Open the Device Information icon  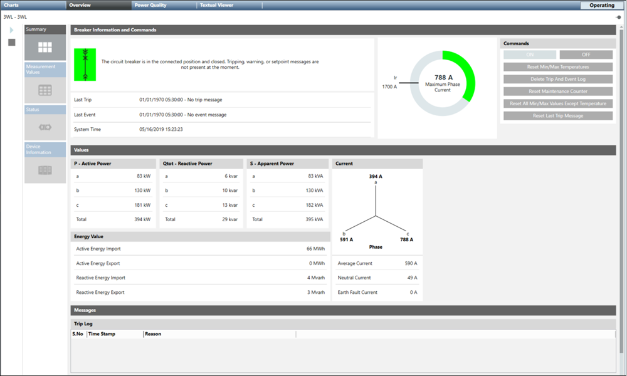(x=45, y=170)
